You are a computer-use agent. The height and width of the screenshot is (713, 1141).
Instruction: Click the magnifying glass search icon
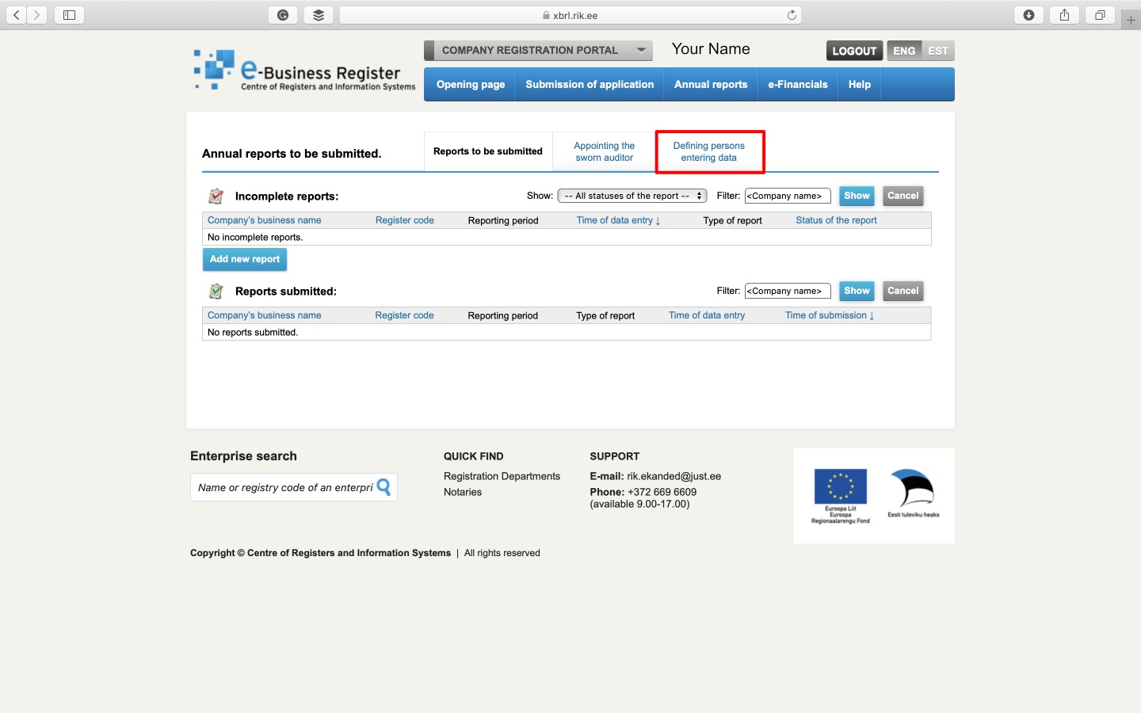click(x=384, y=487)
